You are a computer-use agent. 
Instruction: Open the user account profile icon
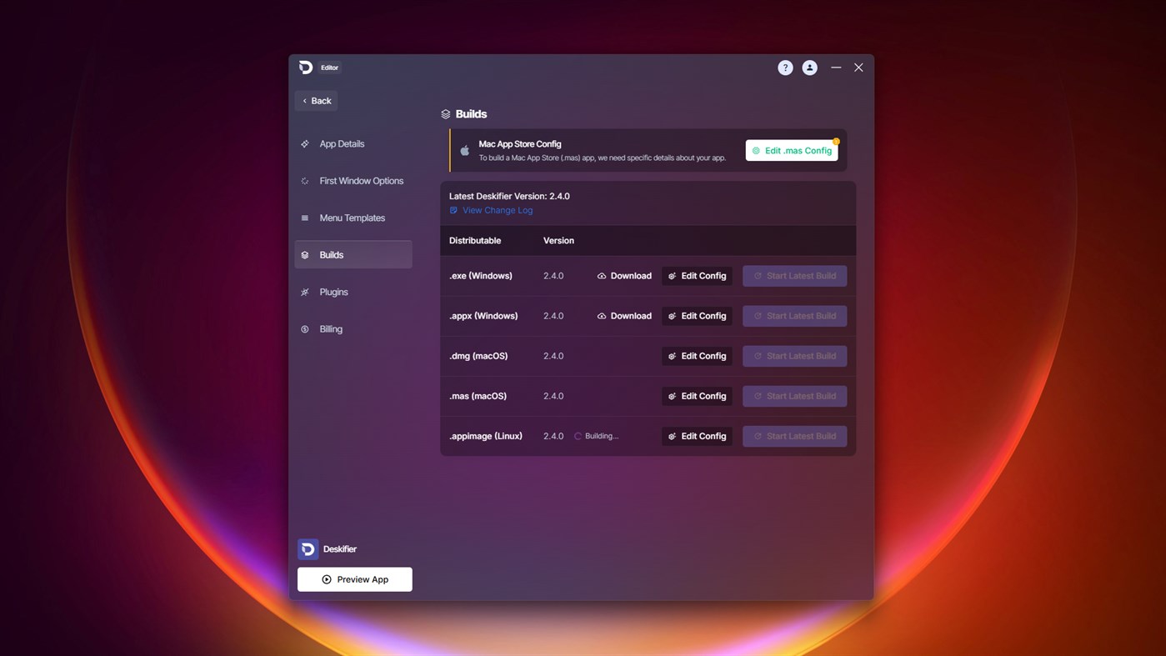(809, 68)
